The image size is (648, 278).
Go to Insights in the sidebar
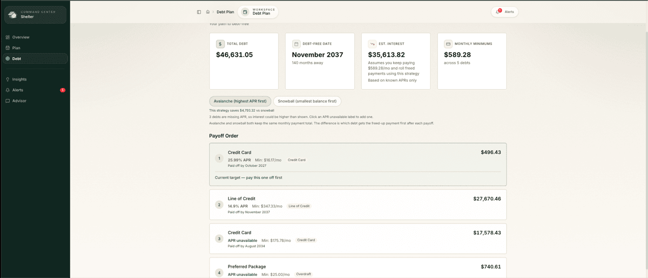(x=19, y=79)
